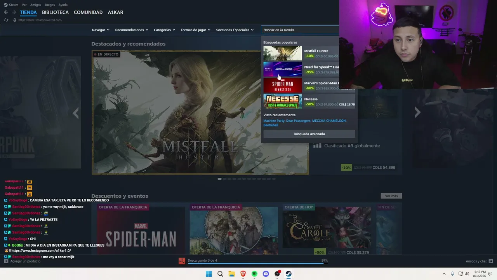Open the Formas de jugar dropdown
Image resolution: width=497 pixels, height=280 pixels.
[195, 30]
